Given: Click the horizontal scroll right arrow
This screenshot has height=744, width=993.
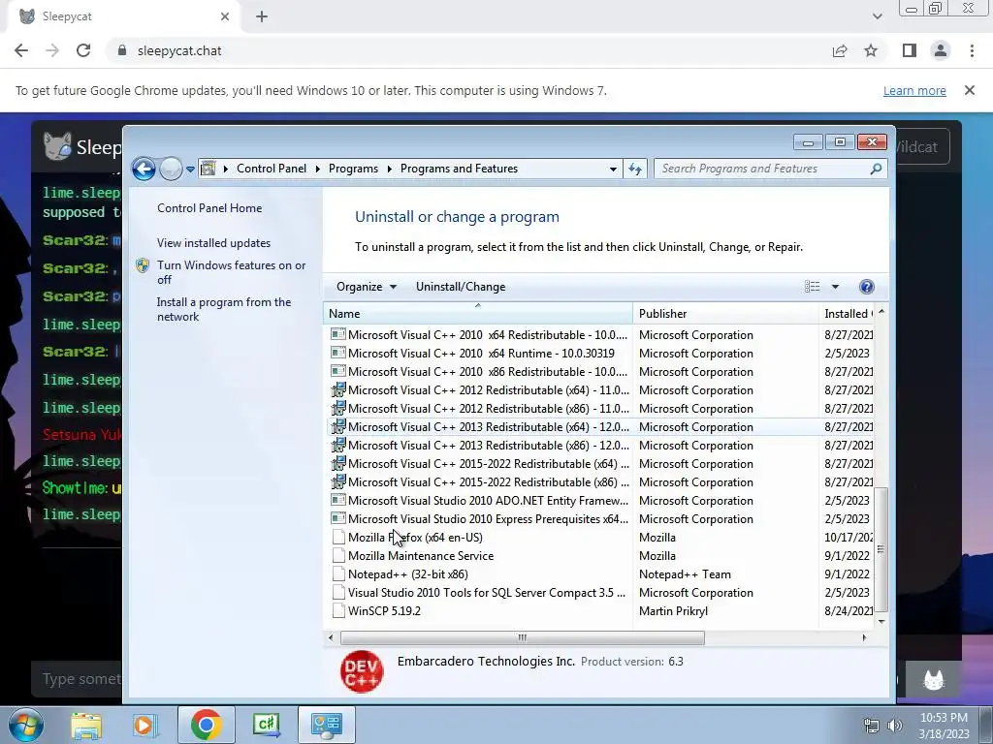Looking at the screenshot, I should pyautogui.click(x=864, y=637).
